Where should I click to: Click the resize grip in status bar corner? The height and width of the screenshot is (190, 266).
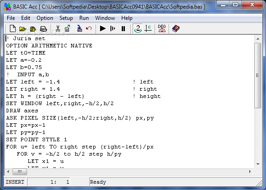point(259,183)
